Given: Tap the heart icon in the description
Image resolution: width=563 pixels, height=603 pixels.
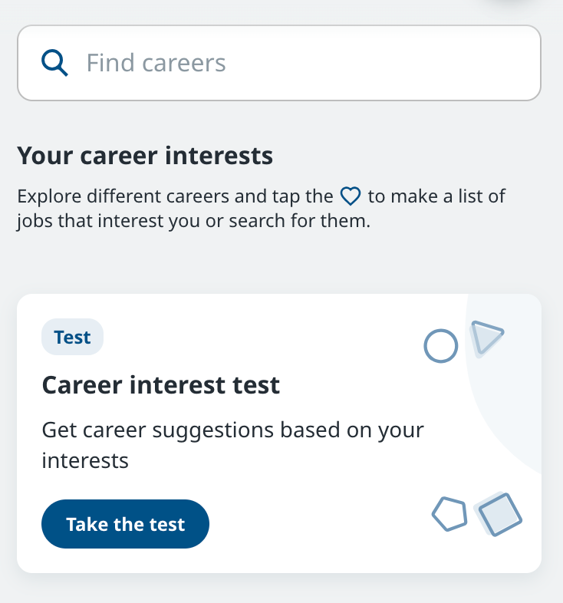Looking at the screenshot, I should [351, 196].
